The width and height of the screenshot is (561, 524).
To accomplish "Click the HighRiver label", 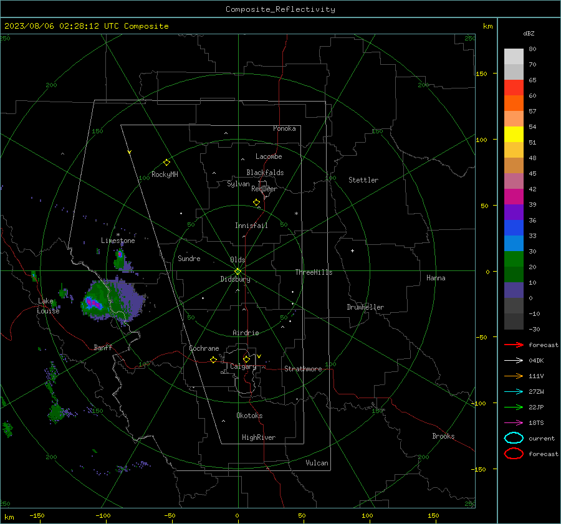I will pyautogui.click(x=259, y=437).
